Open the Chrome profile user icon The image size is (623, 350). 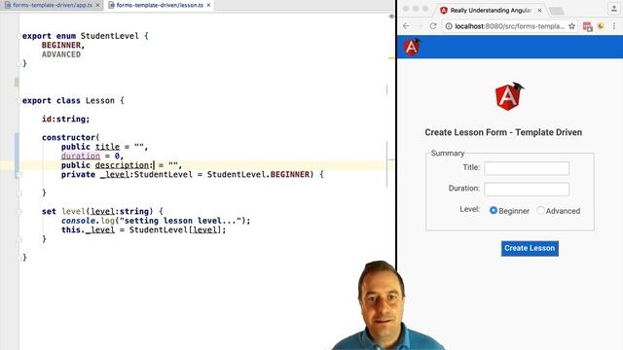tap(614, 9)
